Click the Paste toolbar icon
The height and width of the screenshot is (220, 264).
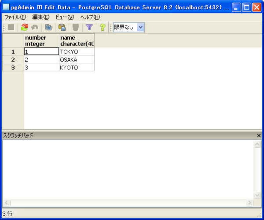(62, 27)
